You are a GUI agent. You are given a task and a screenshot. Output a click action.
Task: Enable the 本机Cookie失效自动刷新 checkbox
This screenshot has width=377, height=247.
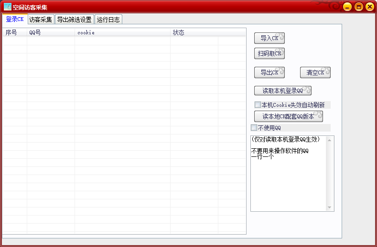258,105
